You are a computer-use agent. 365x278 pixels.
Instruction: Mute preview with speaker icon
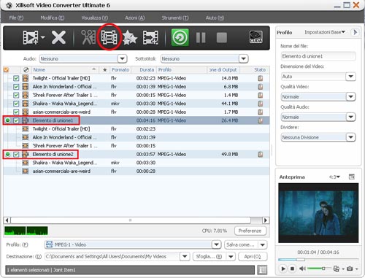pos(302,269)
